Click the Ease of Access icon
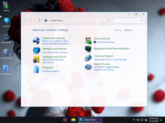Viewport: 165px width, 123px height. coord(88,67)
